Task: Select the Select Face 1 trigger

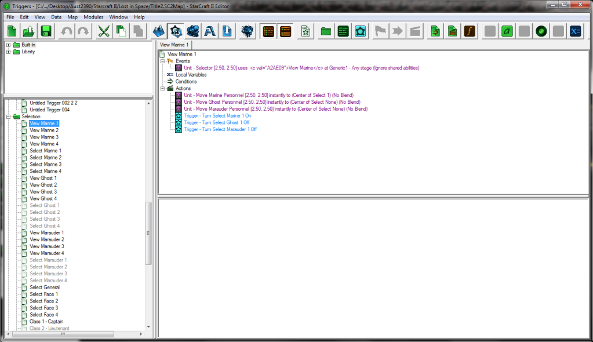Action: tap(44, 294)
